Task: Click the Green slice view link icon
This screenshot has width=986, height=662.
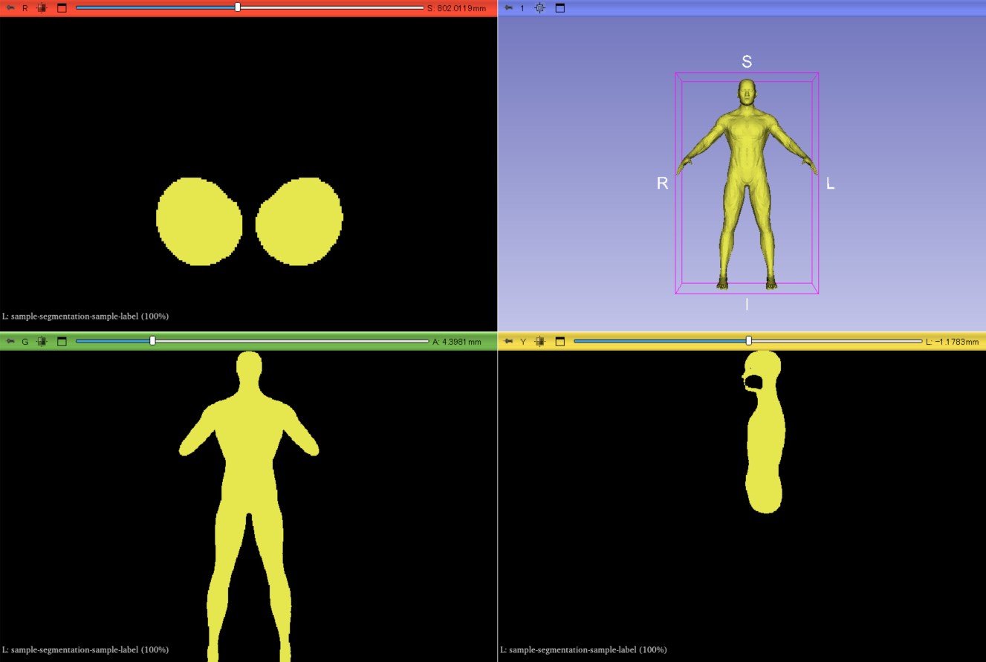Action: (42, 342)
